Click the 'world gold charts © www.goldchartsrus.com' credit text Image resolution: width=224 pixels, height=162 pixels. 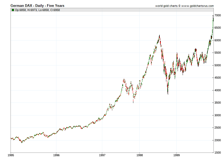(184, 6)
